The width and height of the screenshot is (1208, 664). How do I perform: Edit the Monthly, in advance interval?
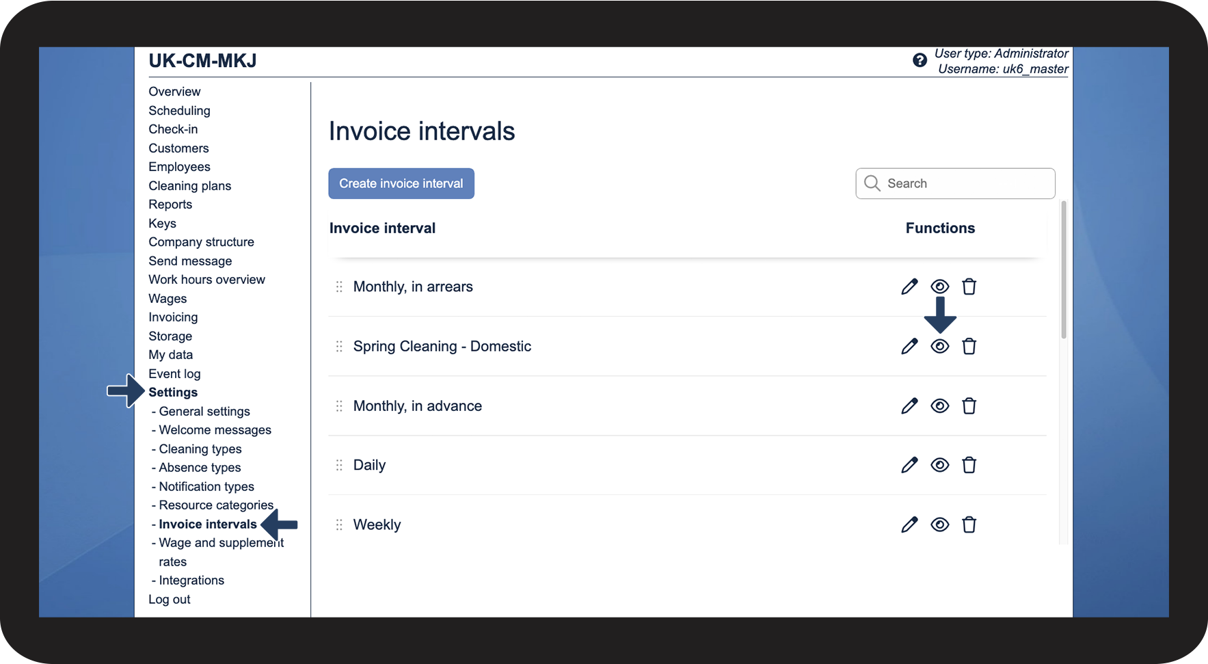909,406
